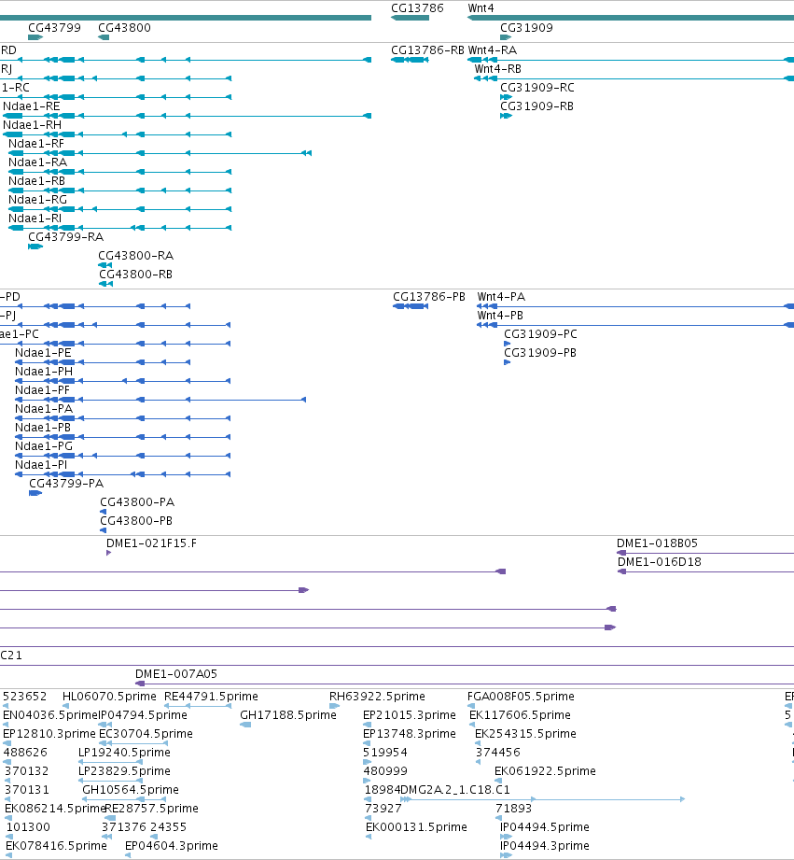Click EST FGA008F05.5prime

(521, 696)
